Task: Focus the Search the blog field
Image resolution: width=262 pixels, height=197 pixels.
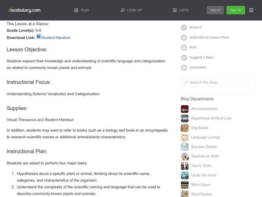Action: point(220,82)
